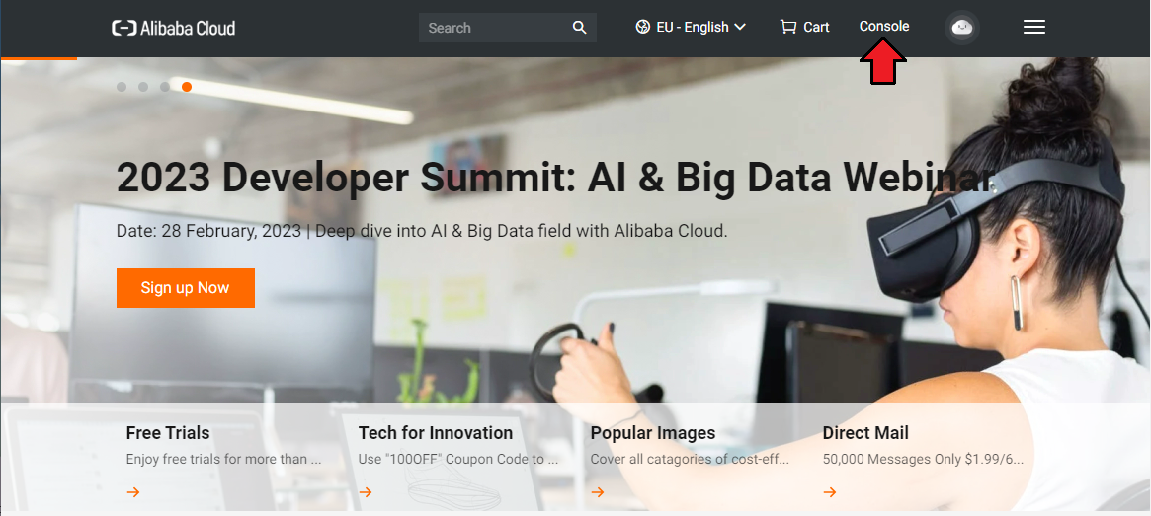
Task: Click the search magnifier icon
Action: click(x=579, y=28)
